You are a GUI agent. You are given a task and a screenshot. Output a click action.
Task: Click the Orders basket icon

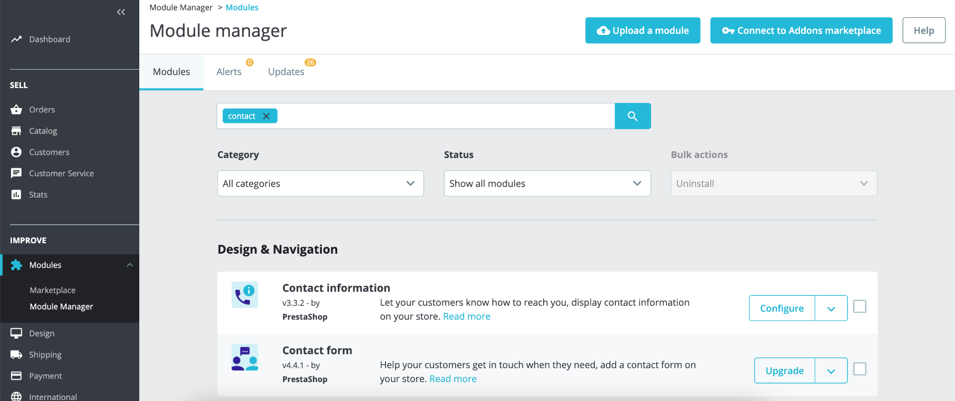click(x=16, y=109)
